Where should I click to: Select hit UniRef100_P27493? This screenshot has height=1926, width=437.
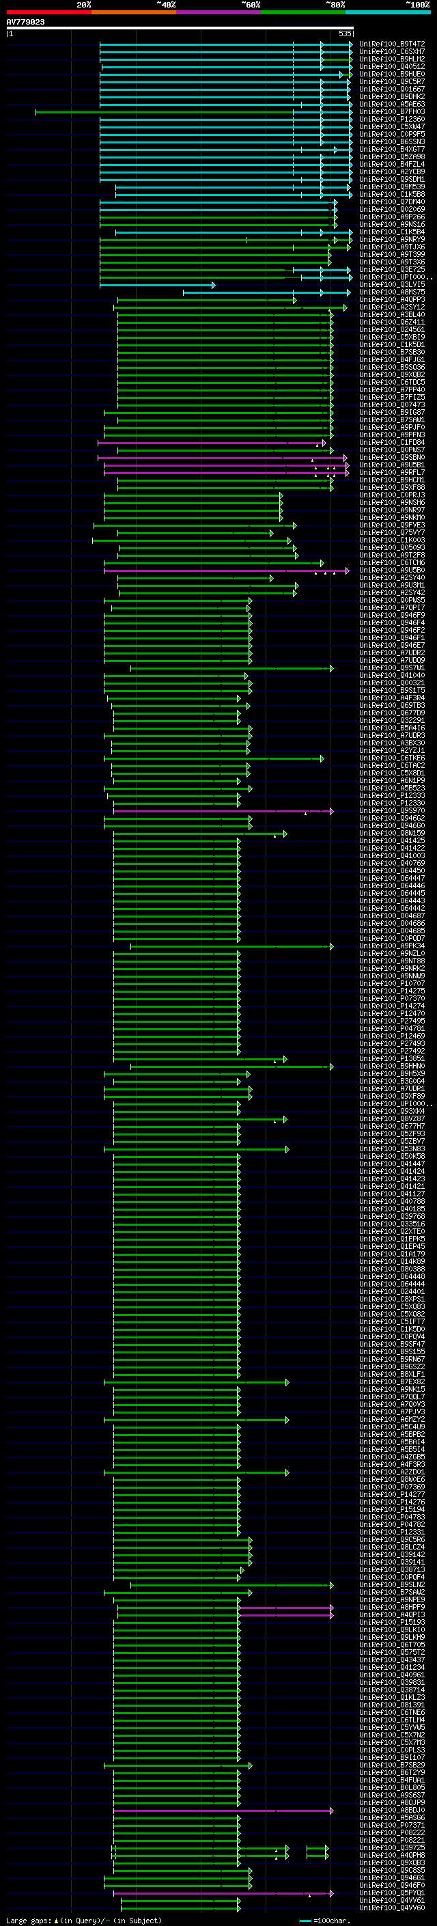click(x=392, y=1043)
